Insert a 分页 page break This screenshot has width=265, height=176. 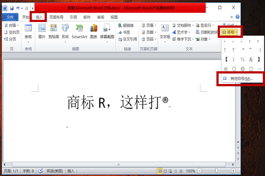[10, 39]
